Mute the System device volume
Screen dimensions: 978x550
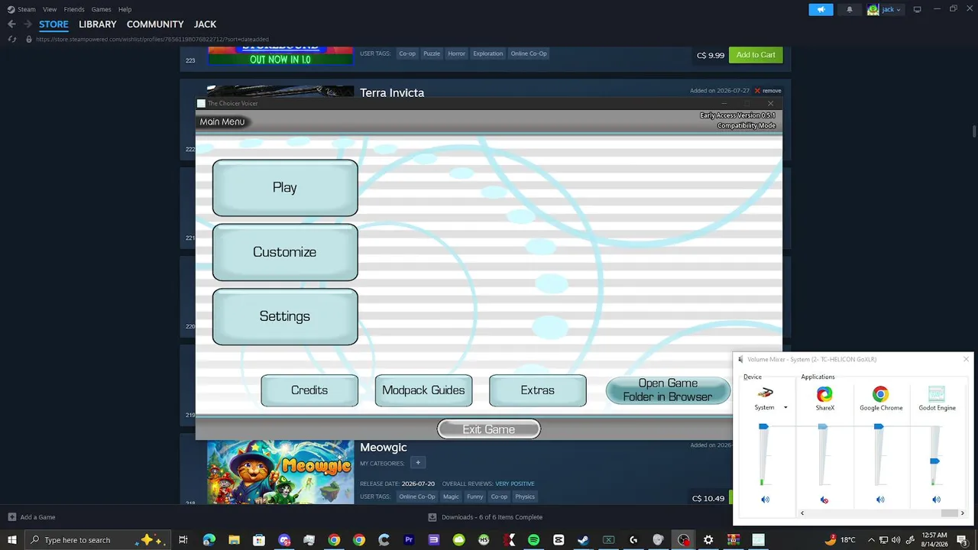(765, 500)
